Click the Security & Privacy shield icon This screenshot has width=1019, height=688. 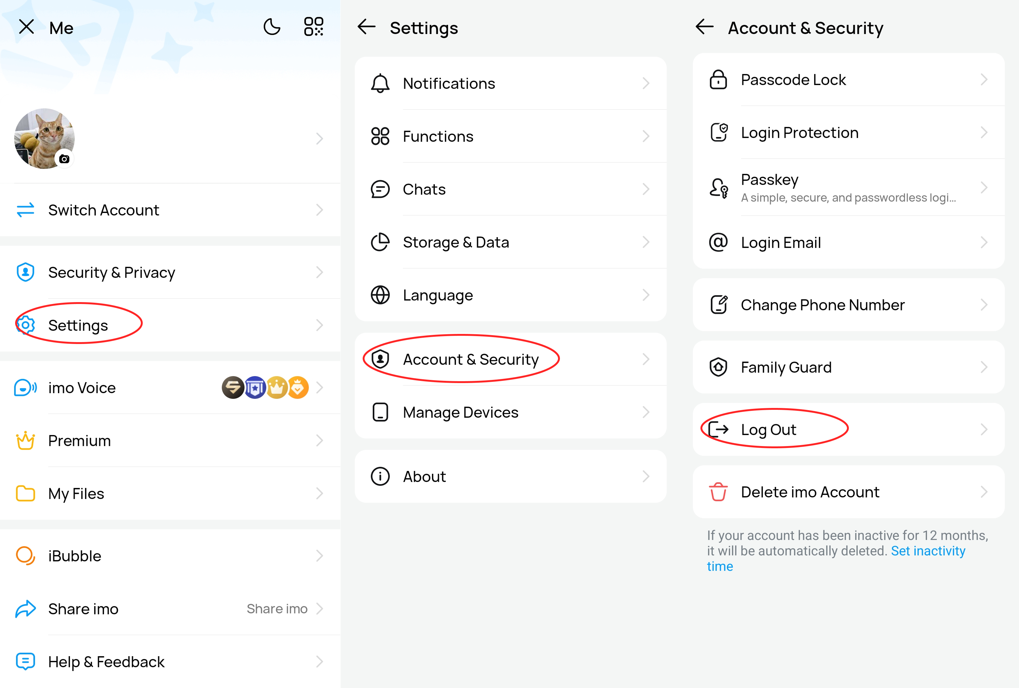click(x=26, y=272)
